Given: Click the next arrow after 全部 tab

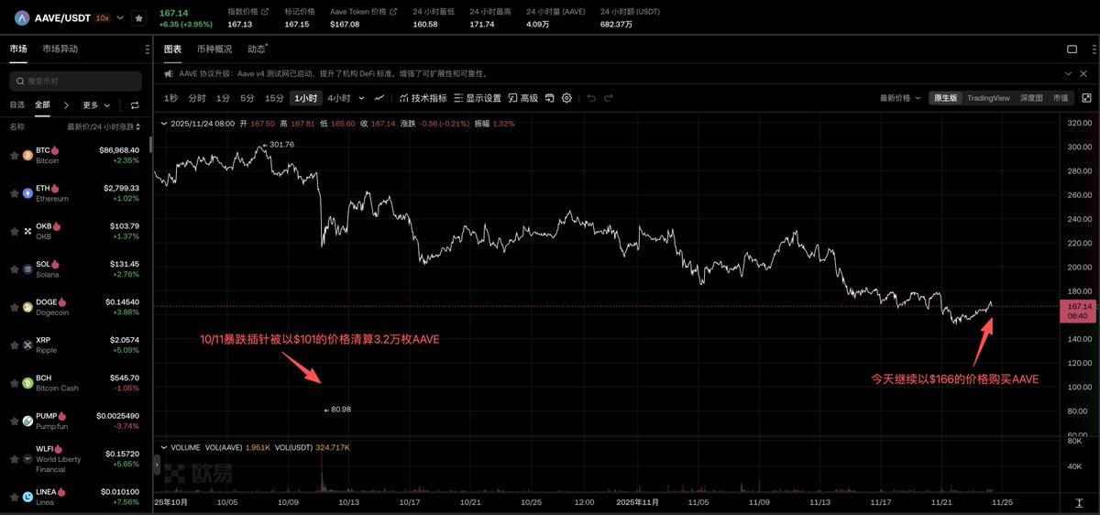Looking at the screenshot, I should point(66,104).
